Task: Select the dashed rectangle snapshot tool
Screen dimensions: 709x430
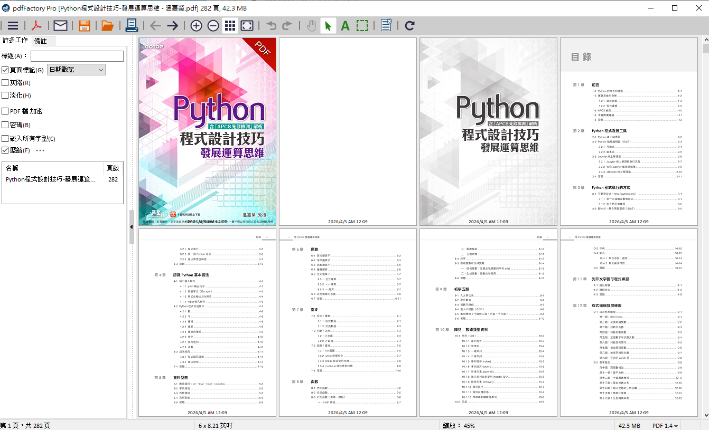Action: click(x=362, y=25)
